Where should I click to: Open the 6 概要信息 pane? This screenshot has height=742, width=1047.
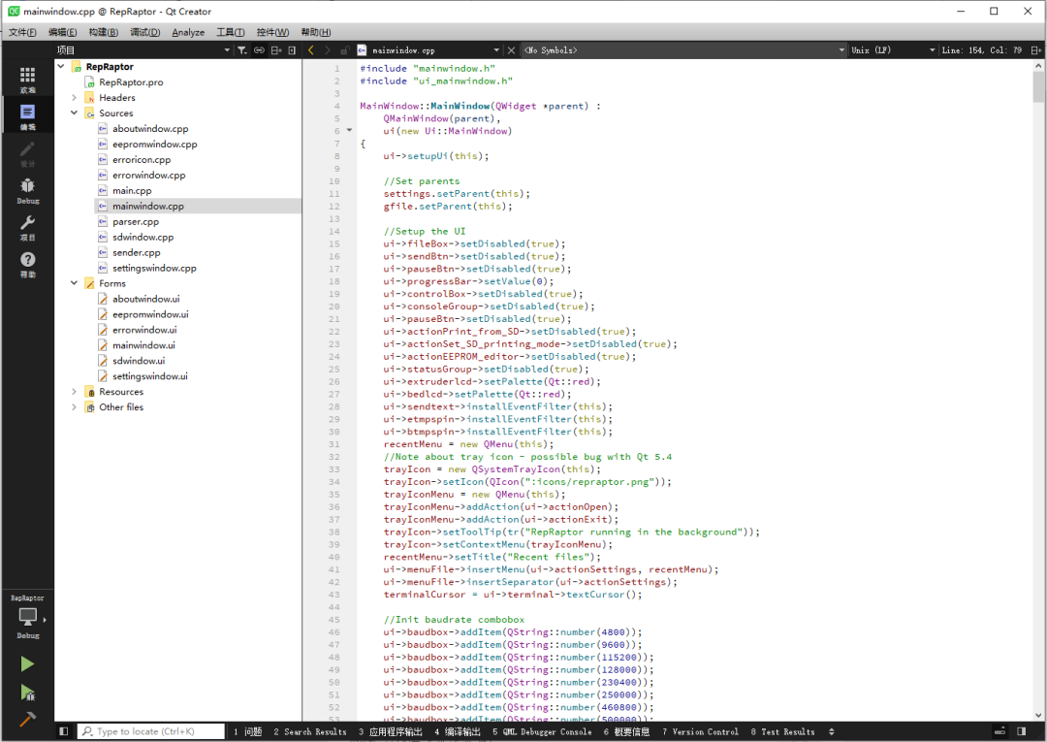626,731
